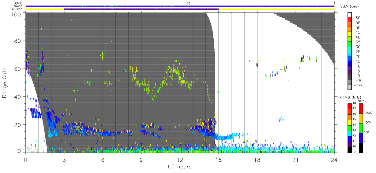Screen dimensions: 376x173
Task: Click the Range Gate axis title
Action: pyautogui.click(x=5, y=82)
